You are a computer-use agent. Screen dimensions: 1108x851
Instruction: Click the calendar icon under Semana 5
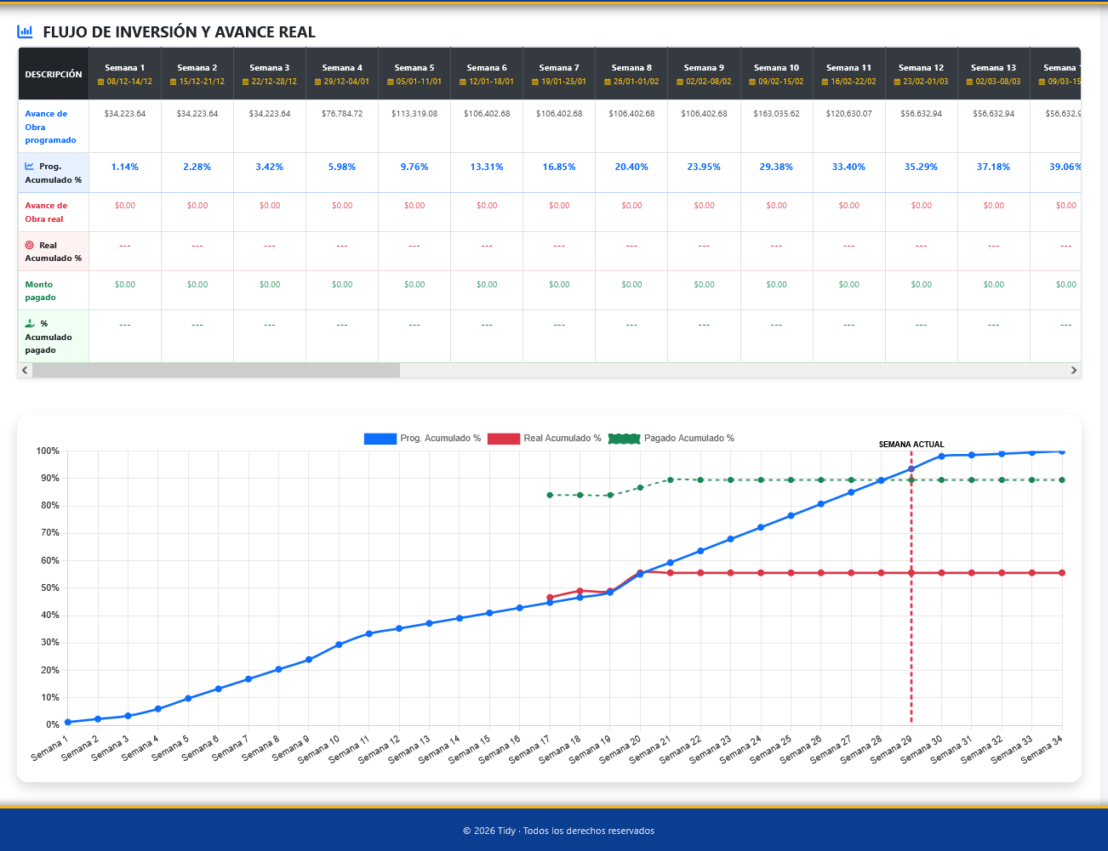391,82
